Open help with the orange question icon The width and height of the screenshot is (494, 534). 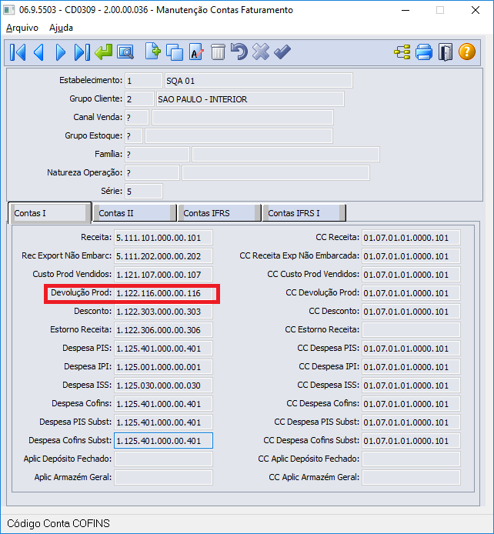click(467, 52)
